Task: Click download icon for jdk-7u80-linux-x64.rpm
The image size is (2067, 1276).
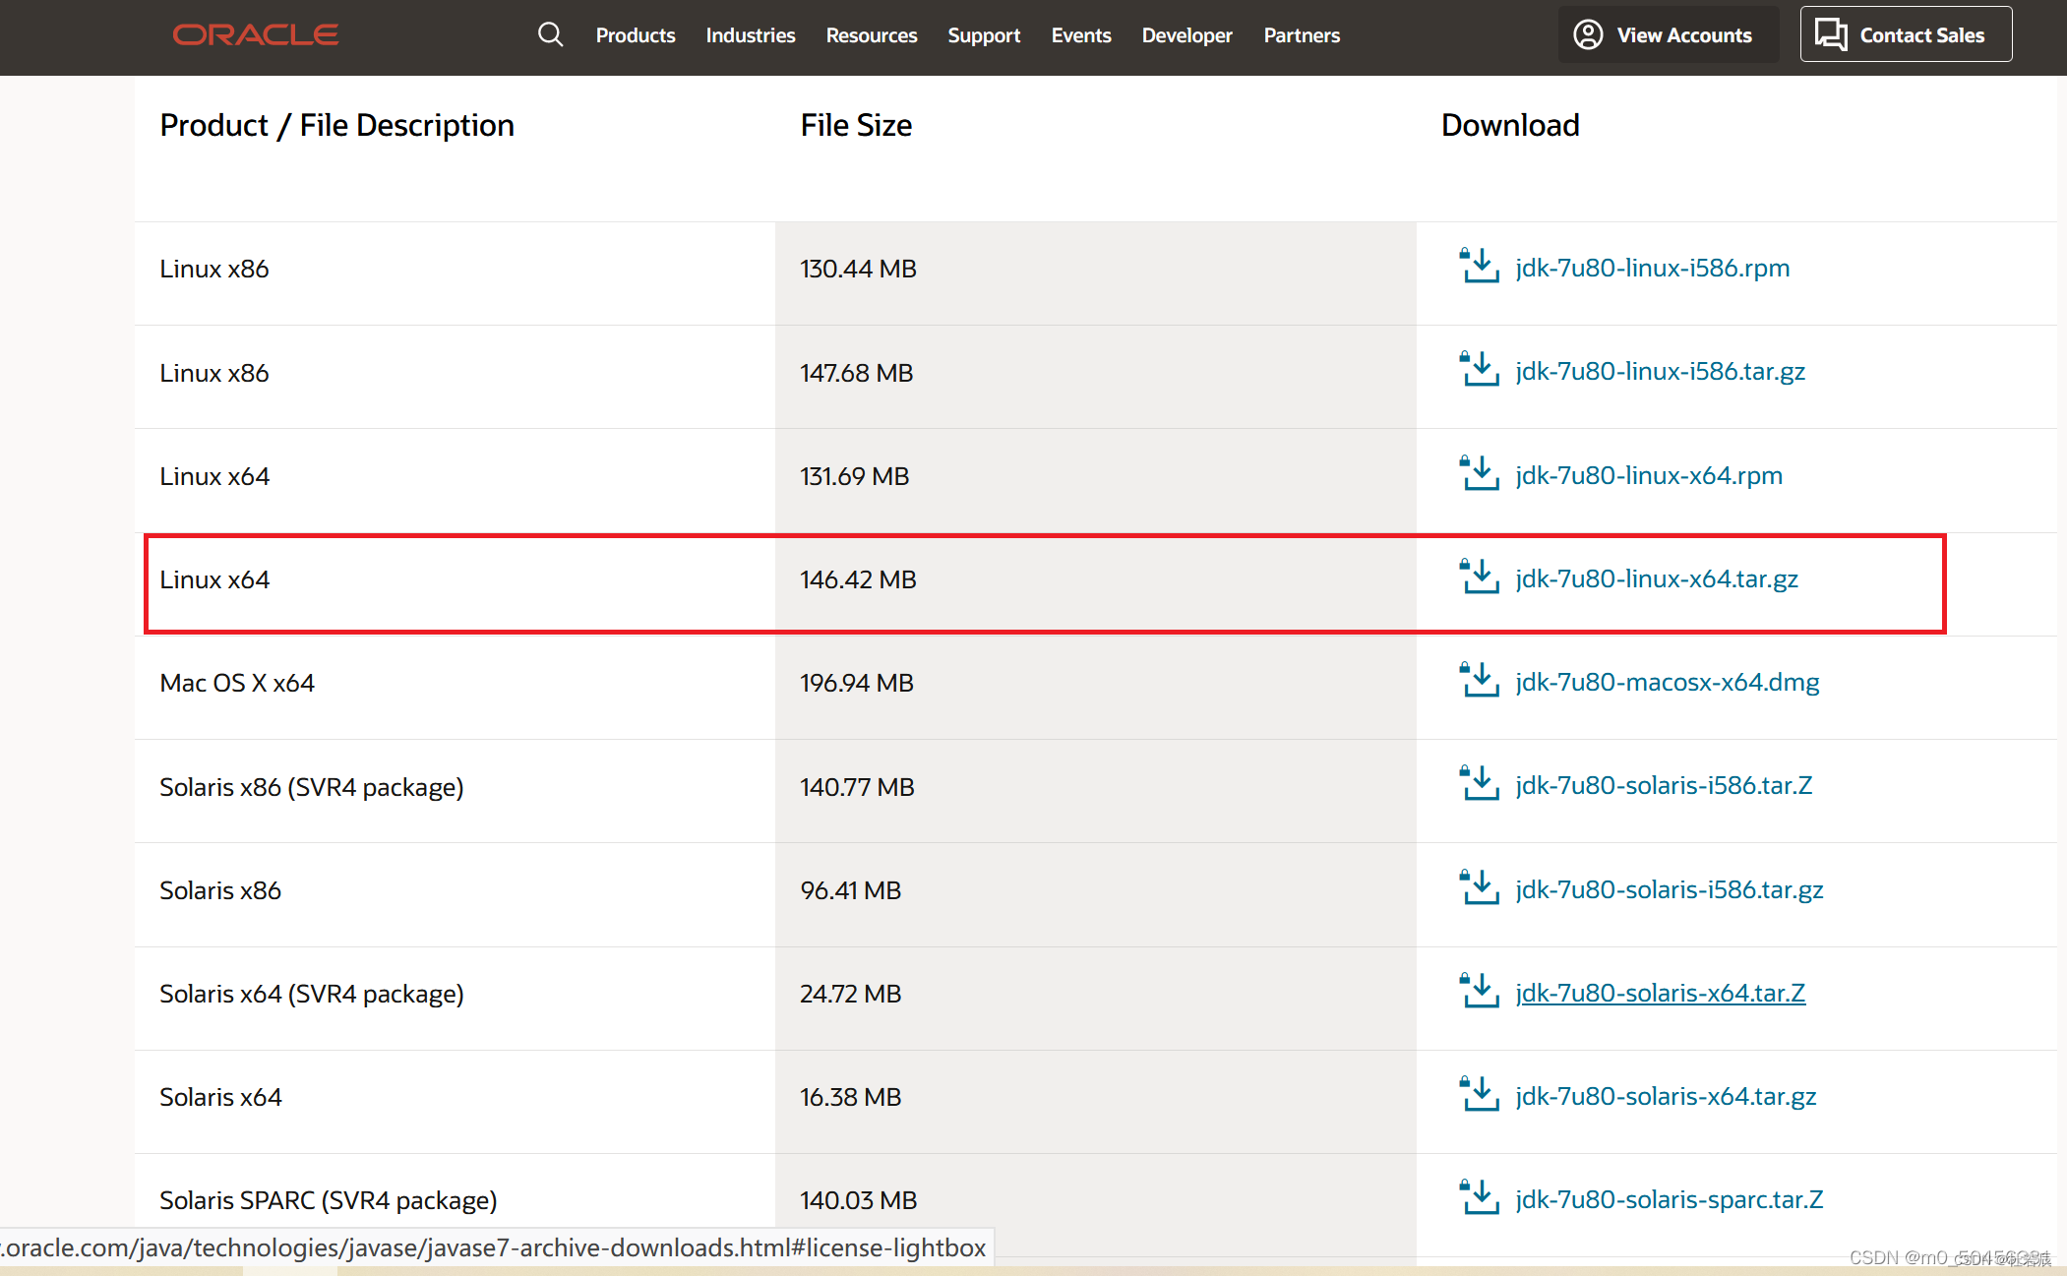Action: coord(1479,473)
